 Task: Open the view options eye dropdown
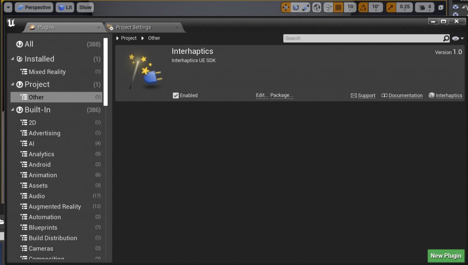[x=457, y=38]
